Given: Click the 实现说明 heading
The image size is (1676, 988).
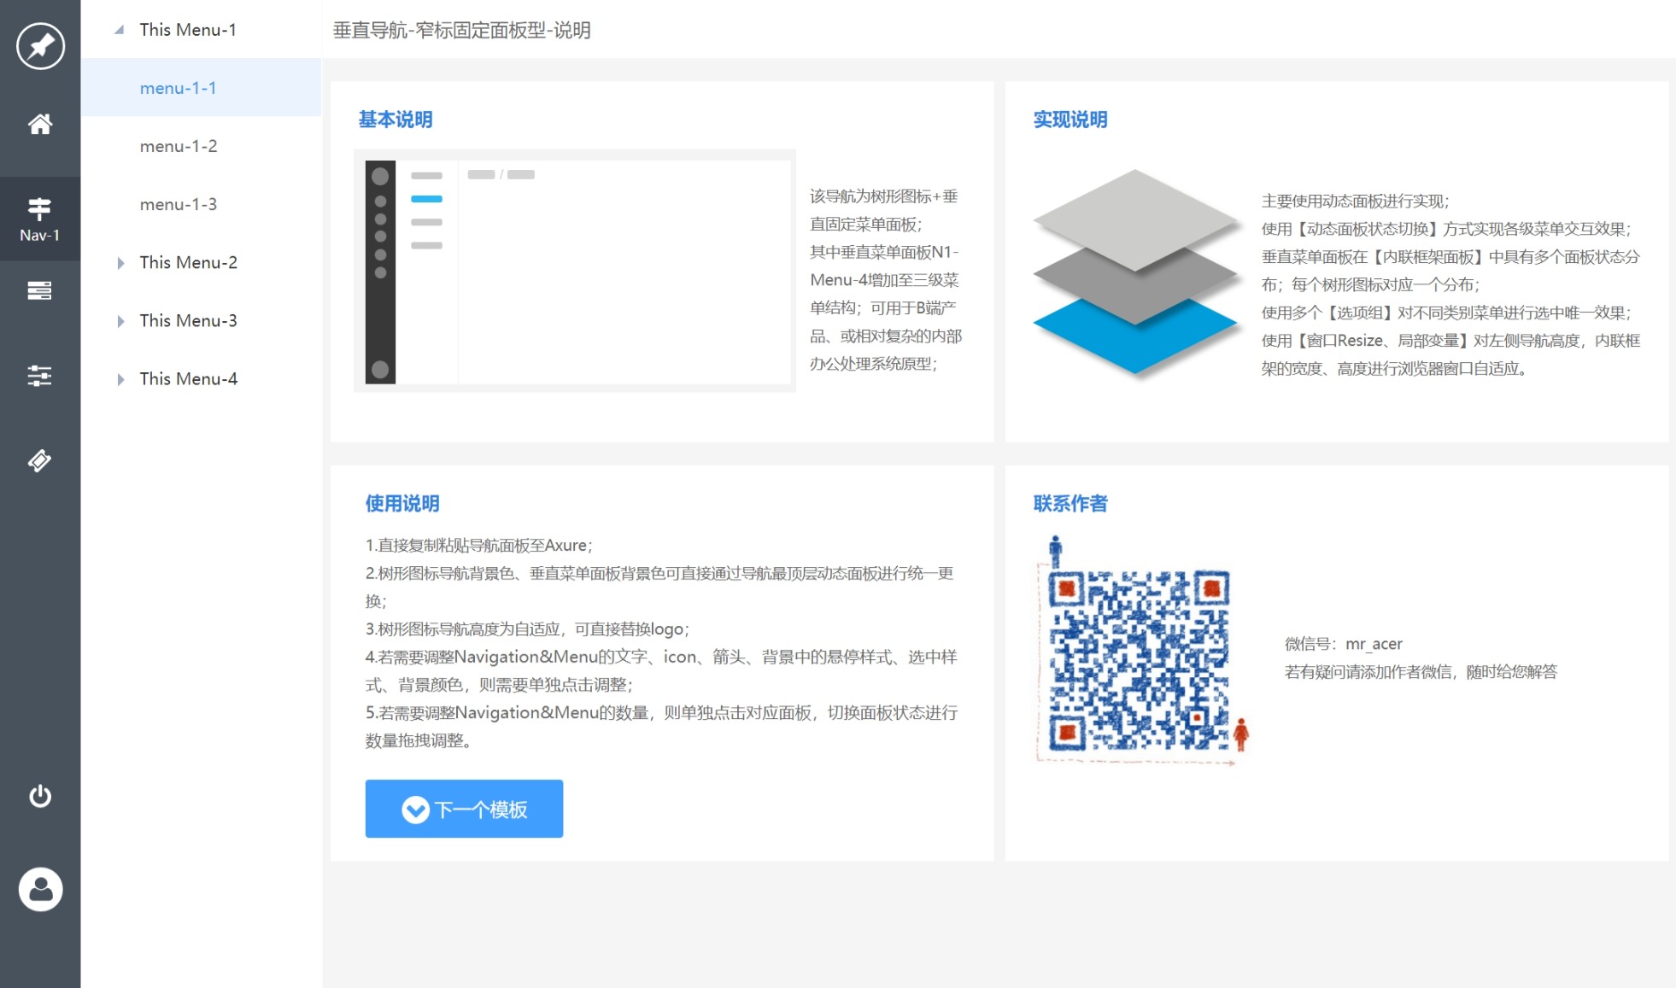Looking at the screenshot, I should pyautogui.click(x=1070, y=120).
